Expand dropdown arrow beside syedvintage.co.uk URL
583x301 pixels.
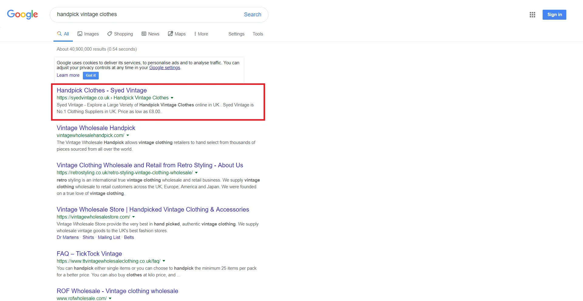[172, 98]
